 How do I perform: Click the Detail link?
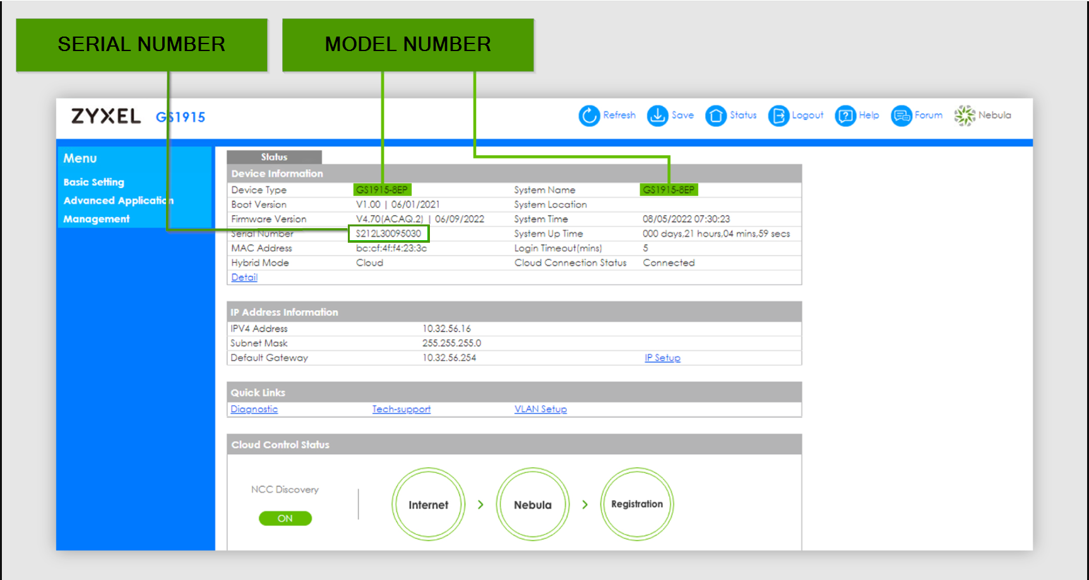[244, 277]
